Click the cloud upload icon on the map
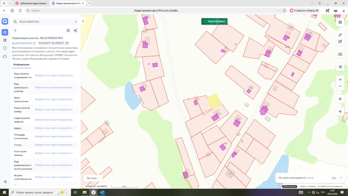This screenshot has height=196, width=348. [340, 54]
